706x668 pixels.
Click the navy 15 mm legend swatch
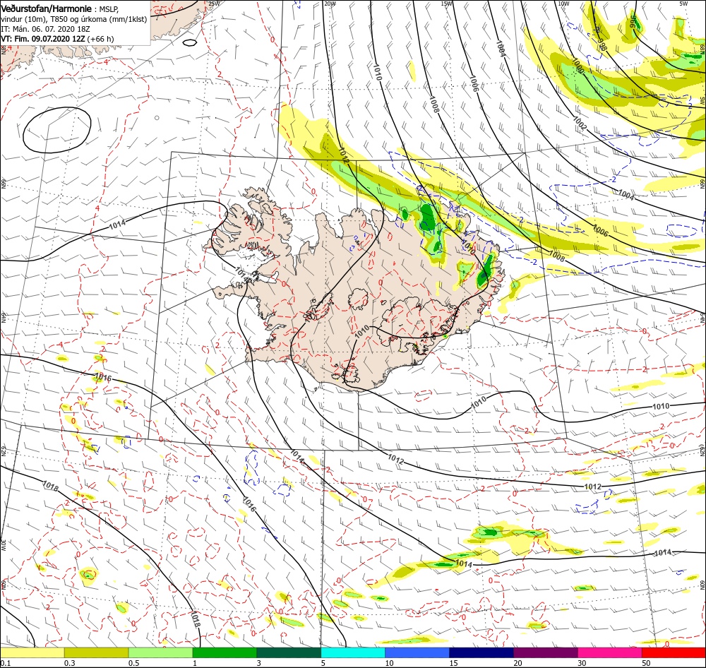point(481,652)
